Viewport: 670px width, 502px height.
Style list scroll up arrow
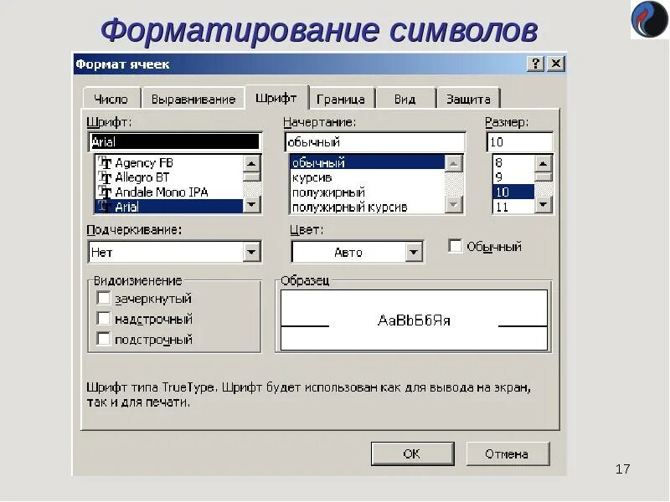[x=454, y=163]
